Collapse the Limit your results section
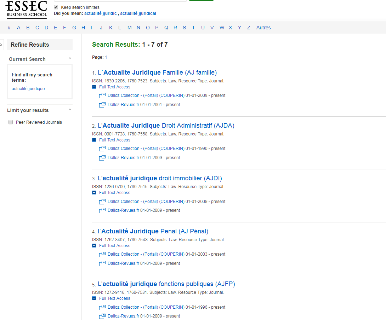Image resolution: width=386 pixels, height=320 pixels. coord(70,110)
